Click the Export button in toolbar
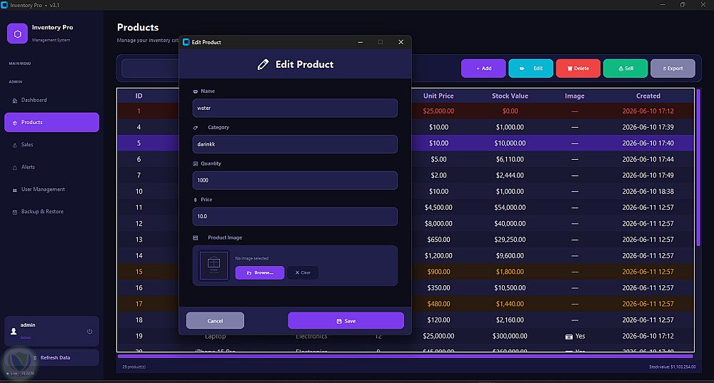The image size is (714, 383). 673,68
